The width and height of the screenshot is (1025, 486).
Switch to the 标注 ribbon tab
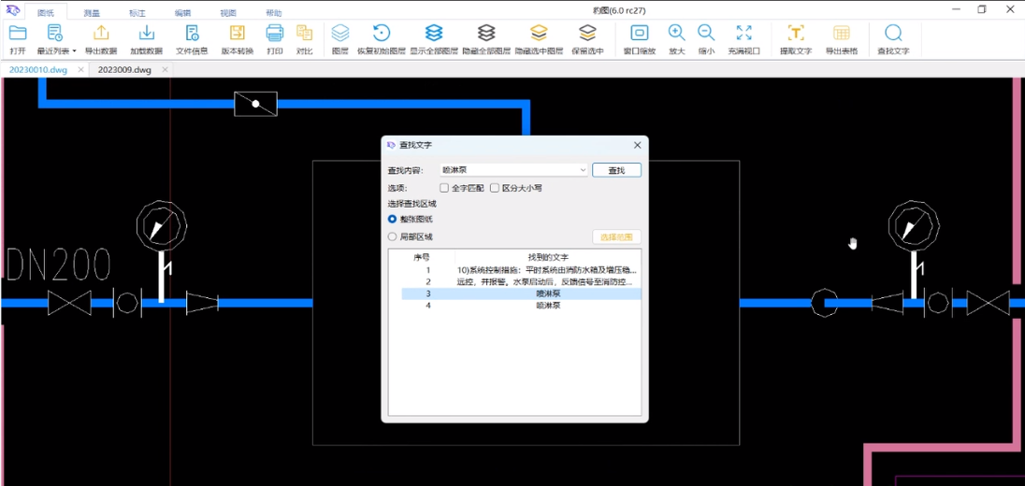click(137, 12)
